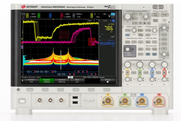Open the Settings softkey submenu
This screenshot has width=181, height=121.
[108, 81]
